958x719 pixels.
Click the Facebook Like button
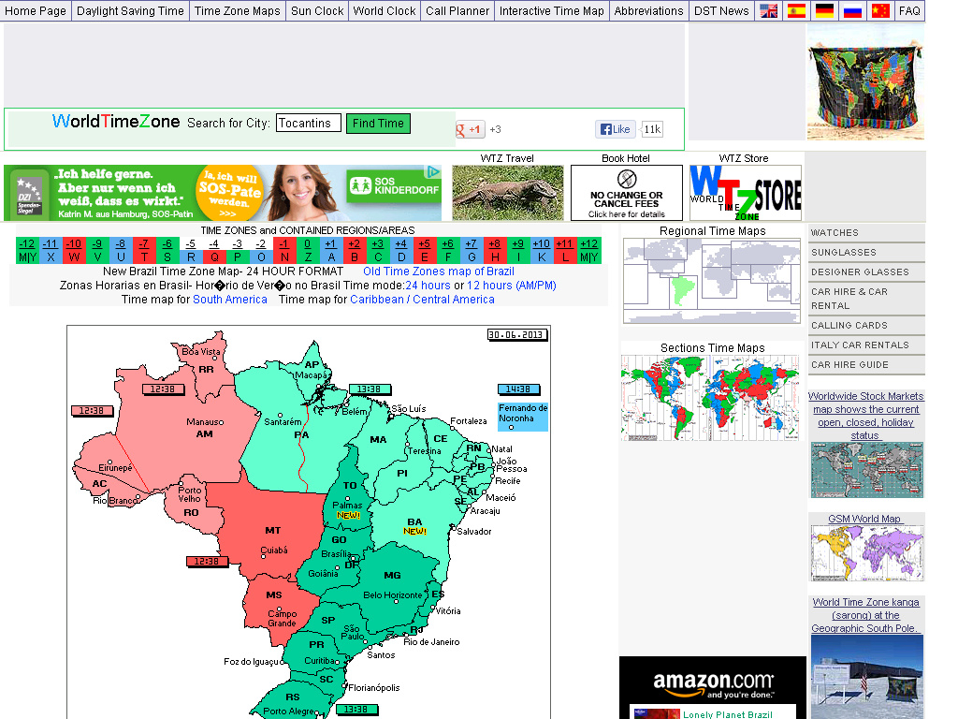click(616, 129)
